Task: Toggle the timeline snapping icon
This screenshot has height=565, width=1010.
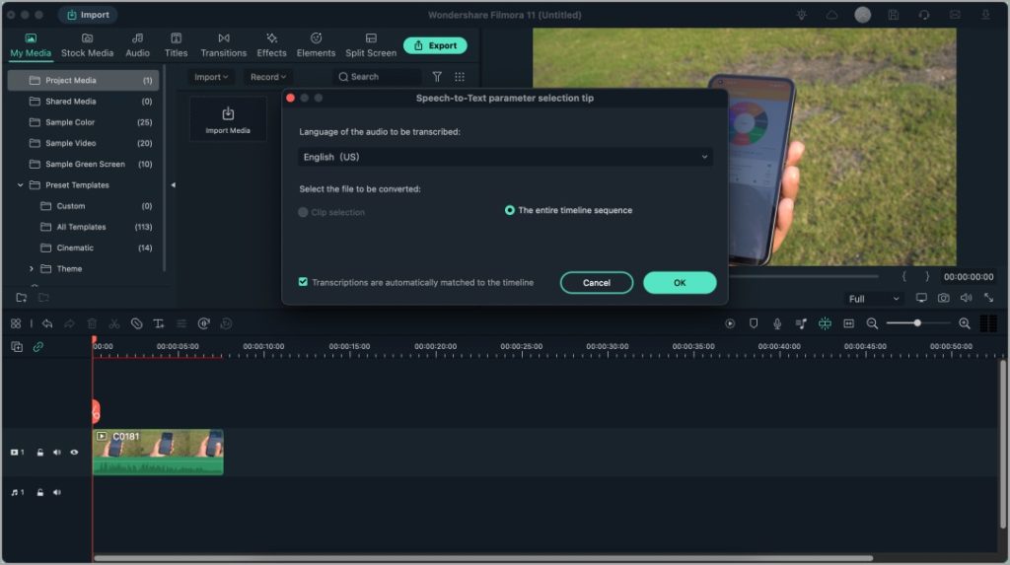Action: pos(825,323)
